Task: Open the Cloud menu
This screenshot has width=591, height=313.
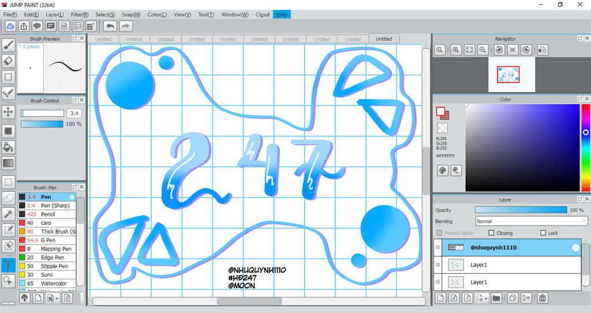Action: (263, 14)
